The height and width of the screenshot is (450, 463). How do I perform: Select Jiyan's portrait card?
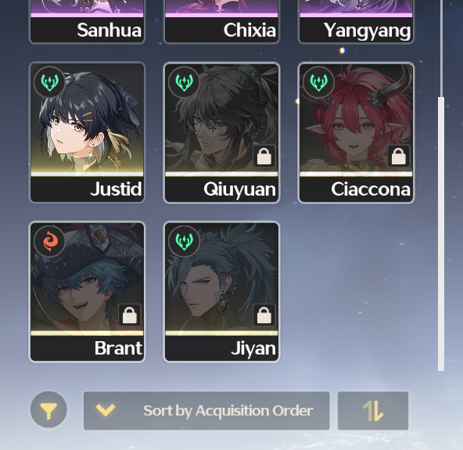pos(221,292)
